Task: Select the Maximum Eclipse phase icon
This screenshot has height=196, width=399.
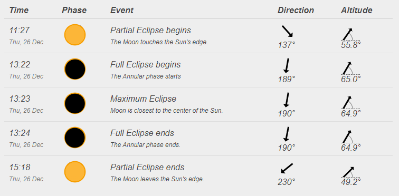Action: pyautogui.click(x=75, y=103)
